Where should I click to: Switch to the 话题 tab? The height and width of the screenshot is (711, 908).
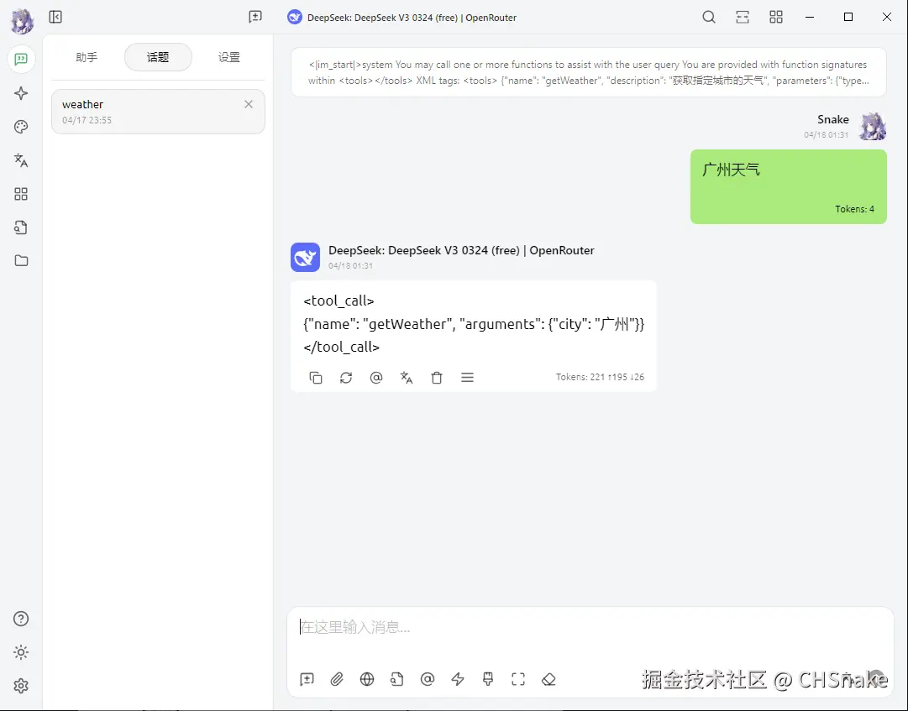coord(158,57)
